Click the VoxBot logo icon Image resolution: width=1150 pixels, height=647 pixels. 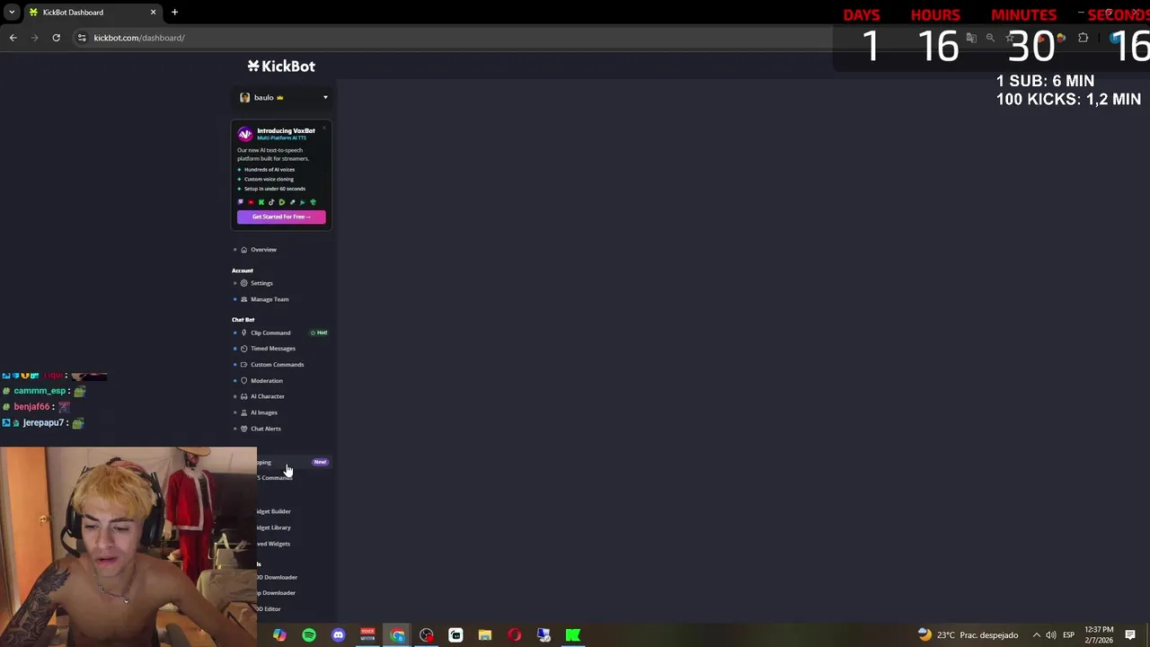pyautogui.click(x=244, y=134)
